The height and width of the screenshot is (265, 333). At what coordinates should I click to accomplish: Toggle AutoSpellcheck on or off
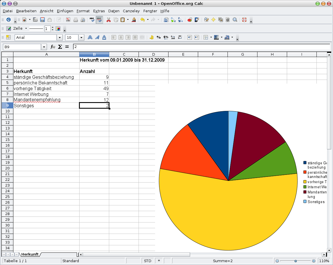click(99, 20)
